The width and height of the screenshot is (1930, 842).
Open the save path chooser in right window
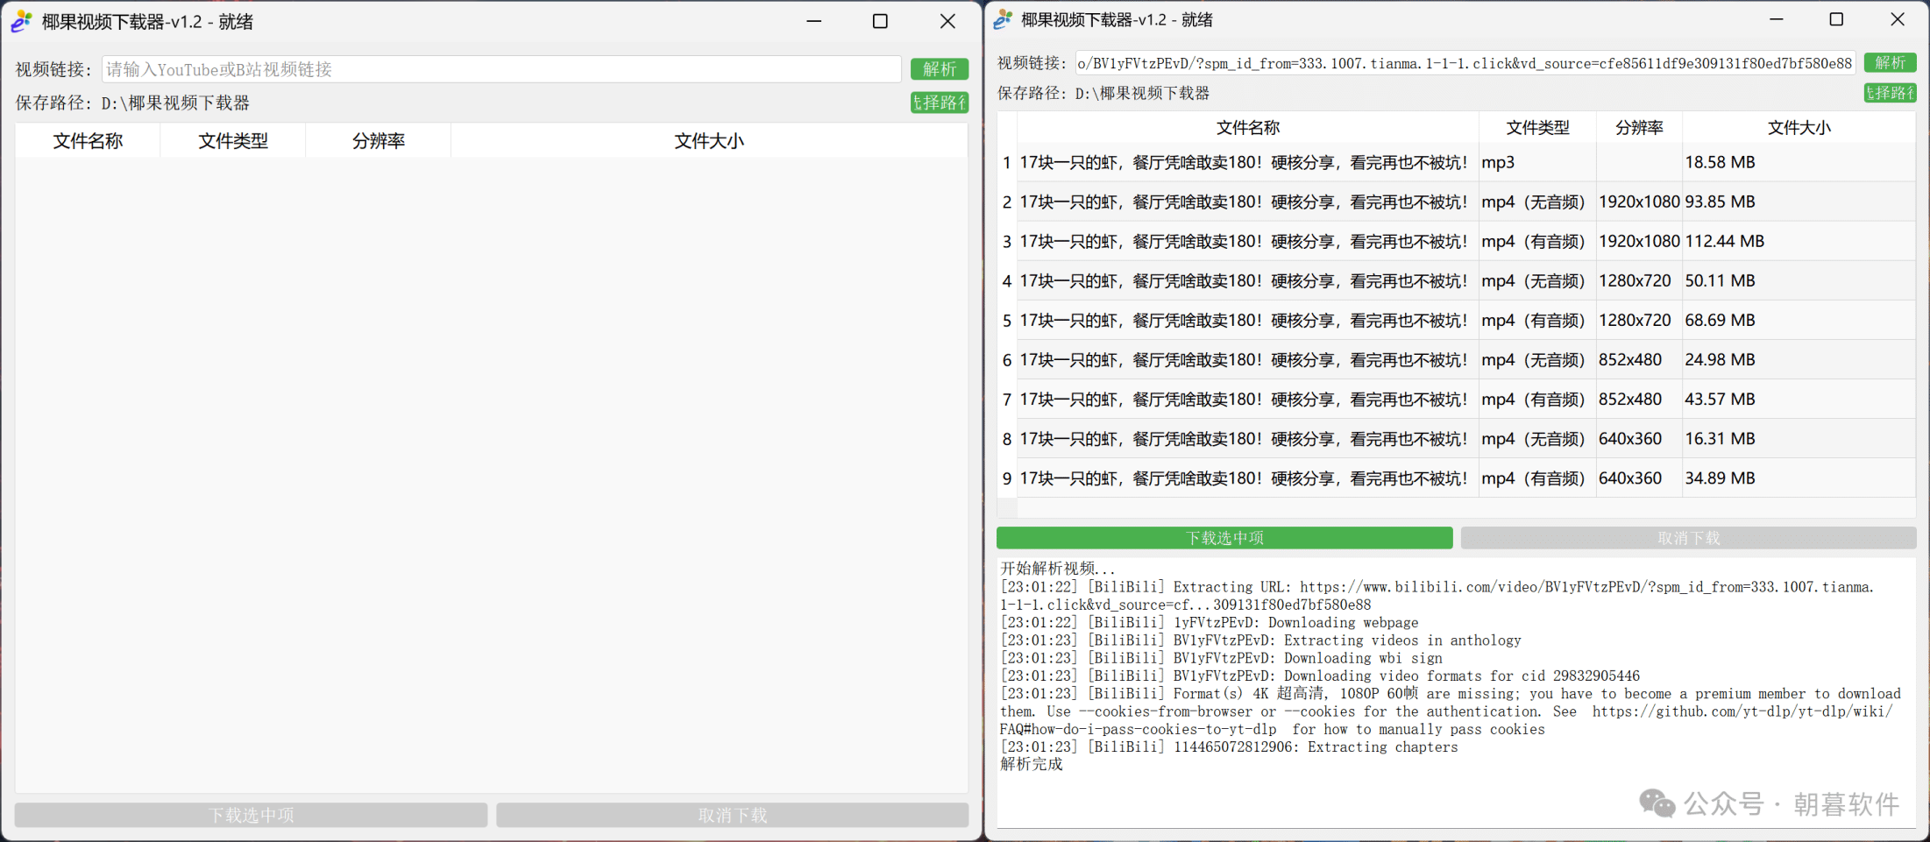pyautogui.click(x=1889, y=93)
